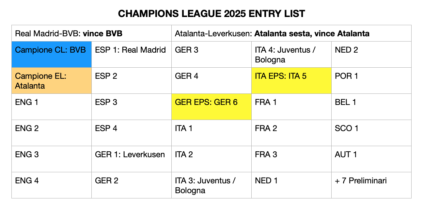
Task: Select the ITA 3: Juventus / Bologna cell
Action: [x=211, y=185]
